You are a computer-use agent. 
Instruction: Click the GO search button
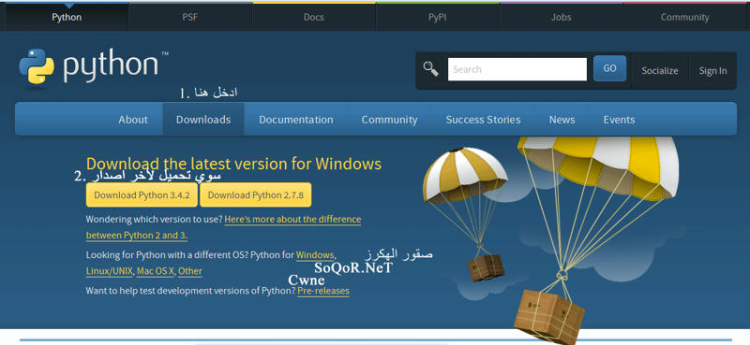pos(610,68)
